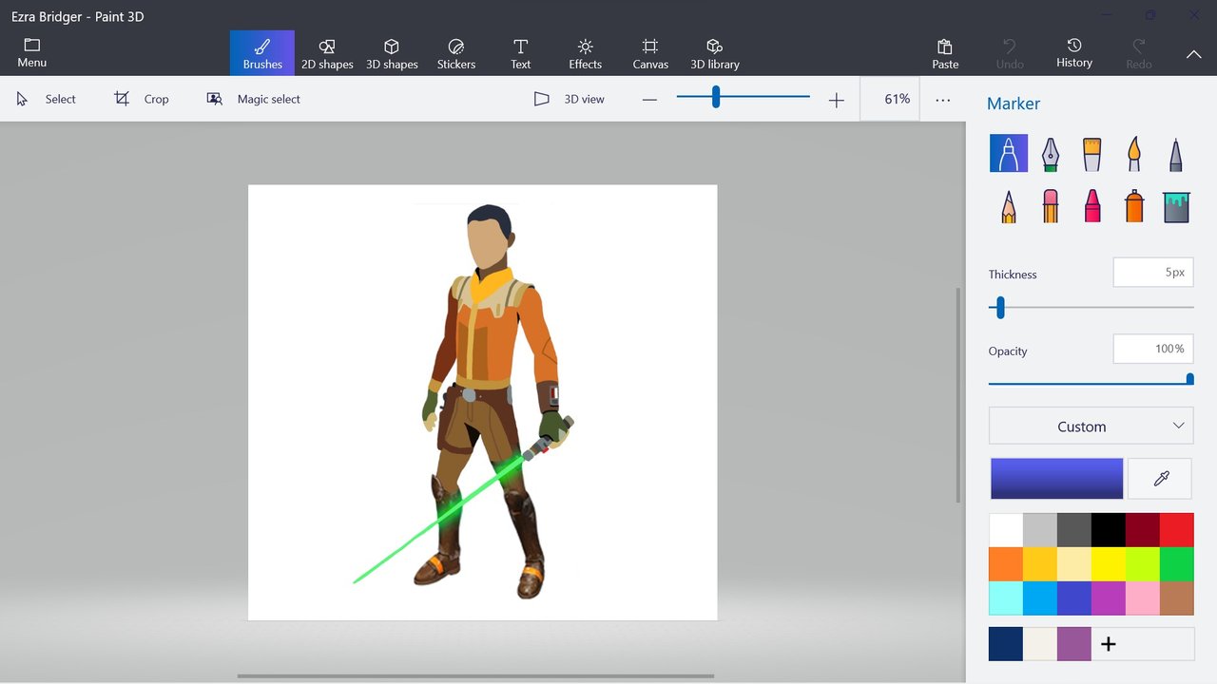The width and height of the screenshot is (1217, 684).
Task: Pick the aqua color swatch
Action: tap(1006, 598)
